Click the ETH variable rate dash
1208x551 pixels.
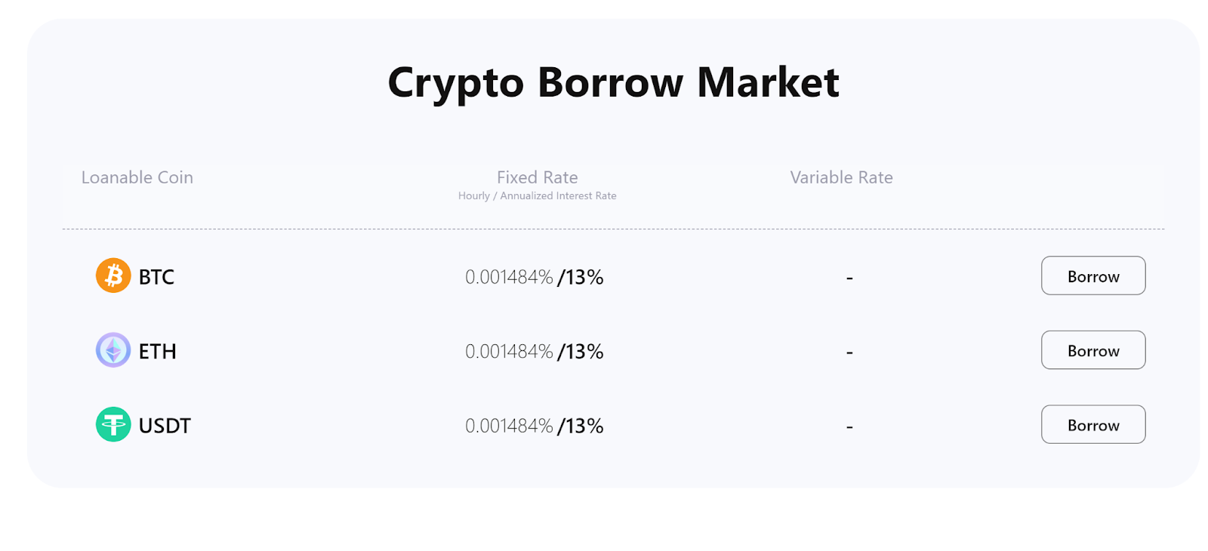click(849, 352)
